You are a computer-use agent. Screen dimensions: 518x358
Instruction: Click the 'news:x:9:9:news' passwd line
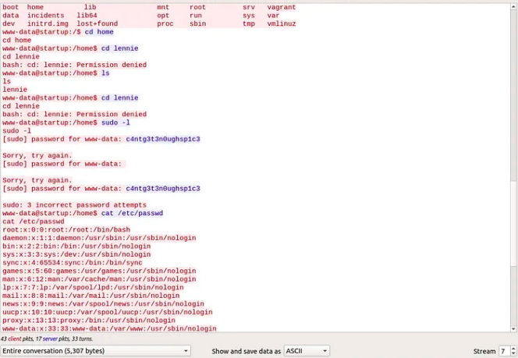pos(103,304)
